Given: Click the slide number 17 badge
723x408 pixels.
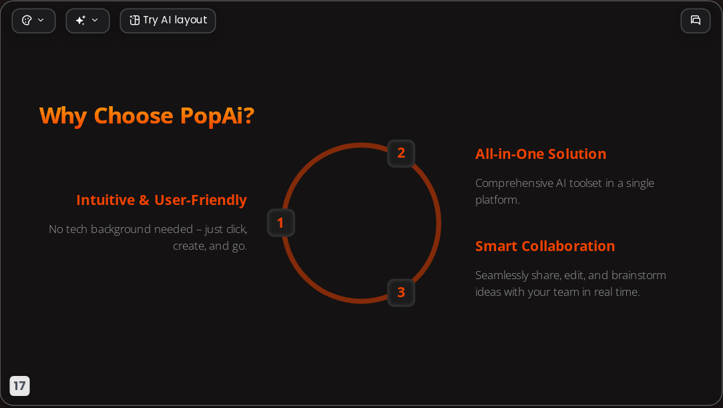Looking at the screenshot, I should (20, 386).
